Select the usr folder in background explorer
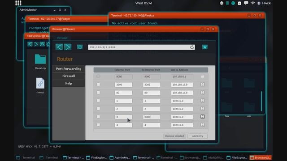The width and height of the screenshot is (287, 161). tap(249, 110)
